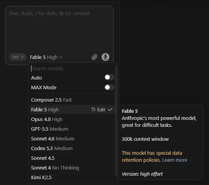Pick GPT-5.5 Medium model

point(73,129)
